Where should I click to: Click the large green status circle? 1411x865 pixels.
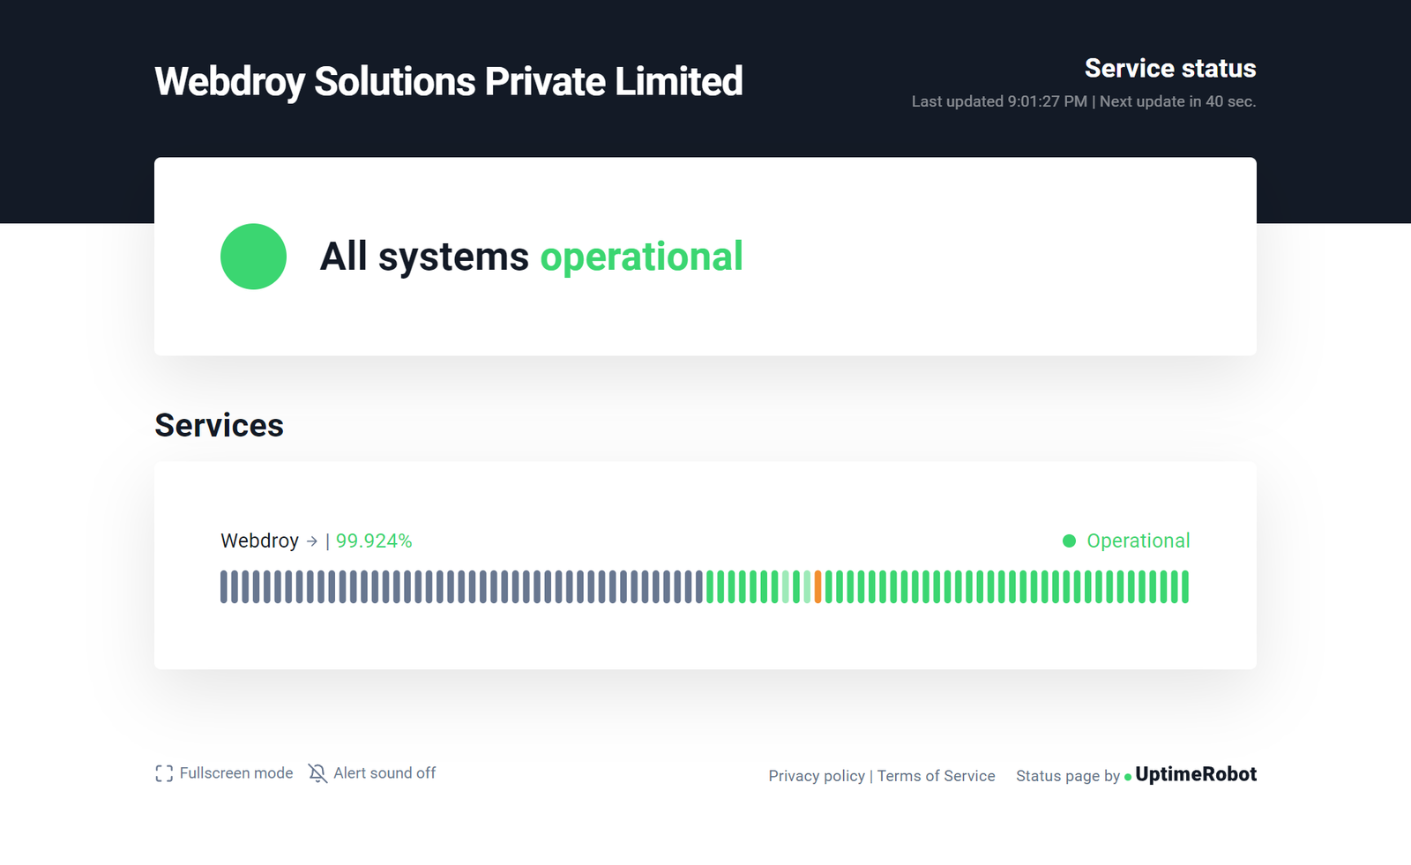click(253, 257)
